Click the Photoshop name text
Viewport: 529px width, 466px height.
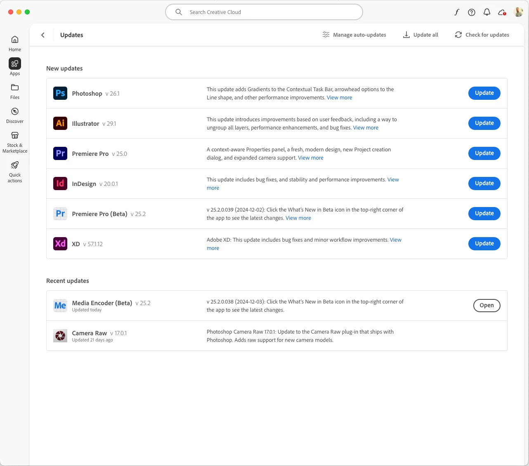(87, 94)
